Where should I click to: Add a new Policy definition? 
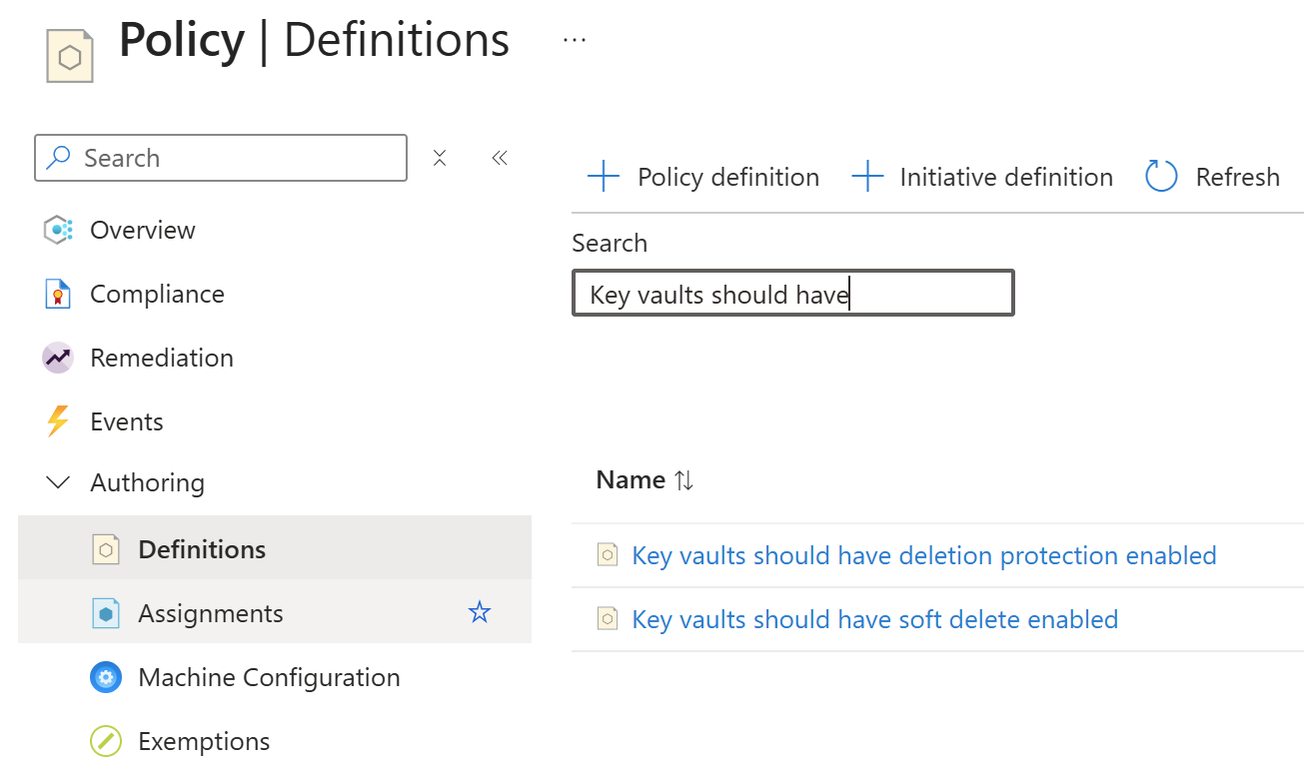click(x=703, y=177)
